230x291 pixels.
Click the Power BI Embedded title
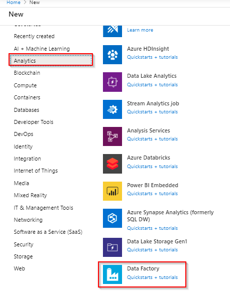pos(153,185)
